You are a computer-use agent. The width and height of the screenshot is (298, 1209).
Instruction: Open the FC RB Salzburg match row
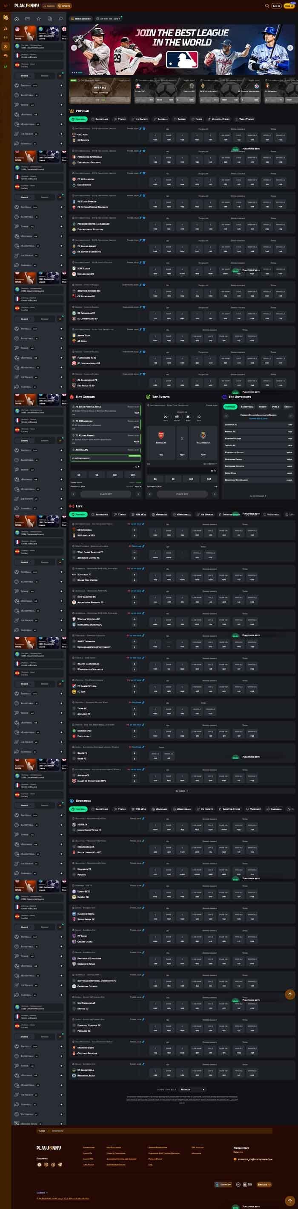[182, 179]
